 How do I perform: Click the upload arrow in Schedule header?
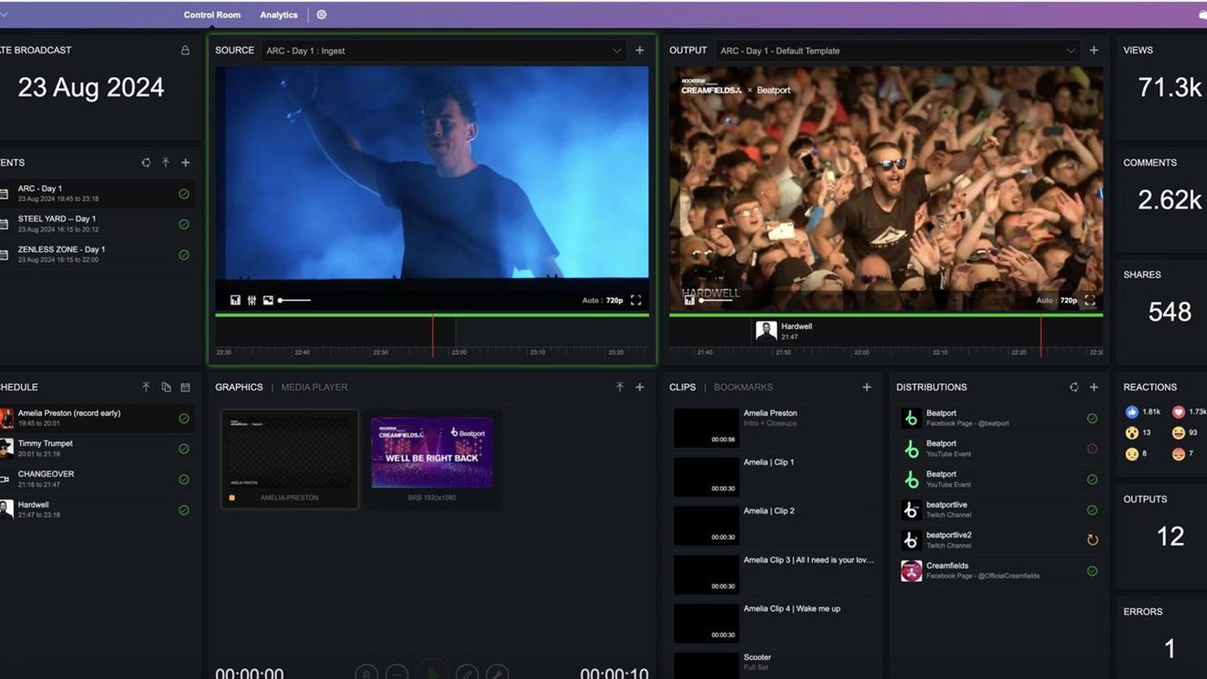tap(146, 388)
